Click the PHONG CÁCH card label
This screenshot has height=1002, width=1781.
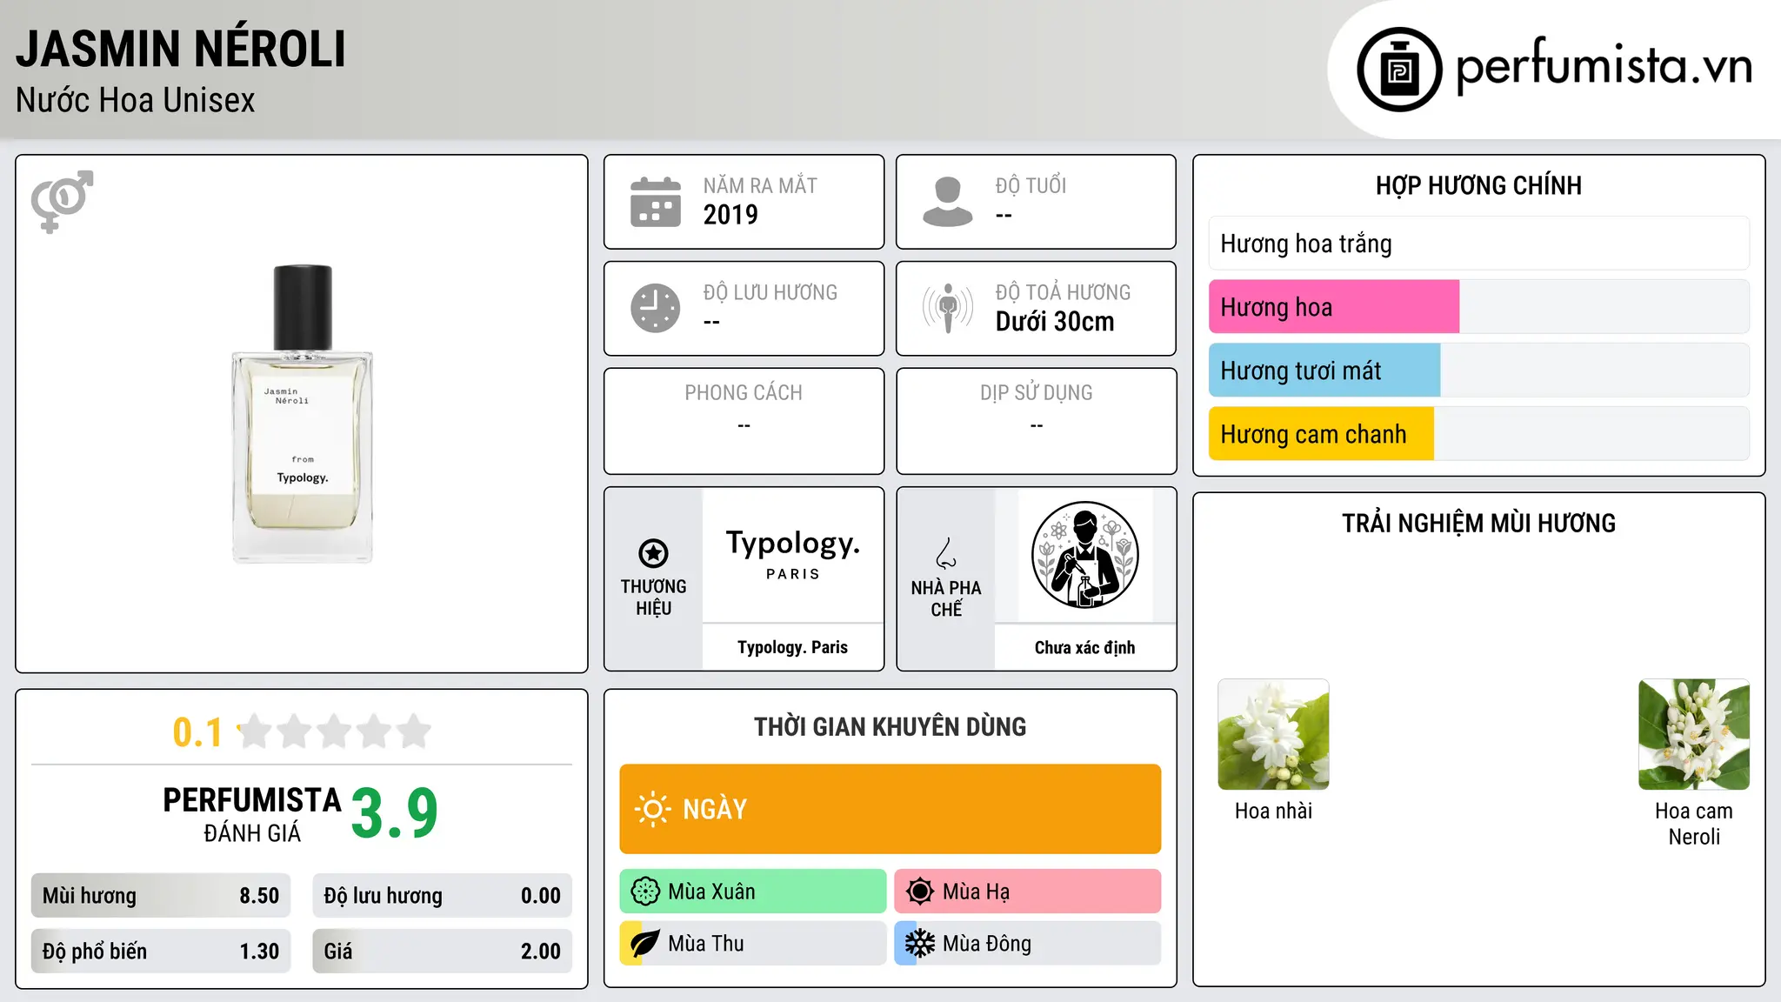click(x=744, y=393)
